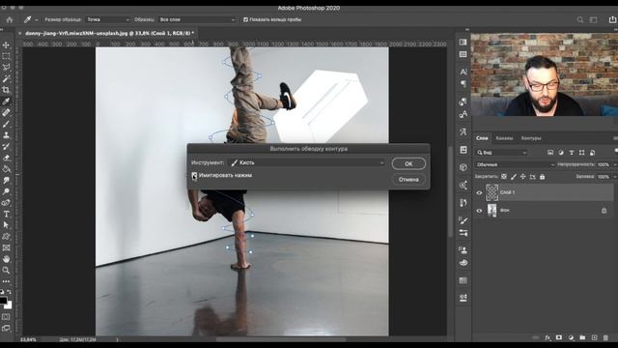Open the tool preset picker arrow
The height and width of the screenshot is (348, 618).
point(37,19)
